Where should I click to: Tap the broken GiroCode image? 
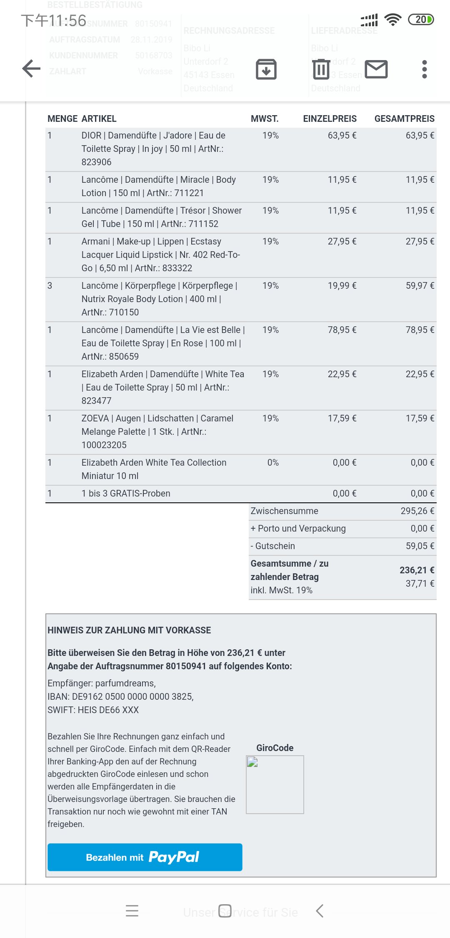pos(275,784)
